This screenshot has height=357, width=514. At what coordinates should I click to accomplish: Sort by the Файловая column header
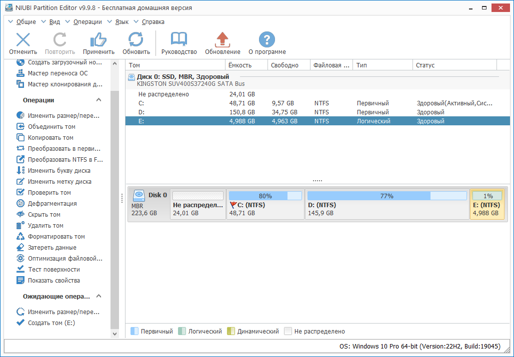[x=331, y=65]
